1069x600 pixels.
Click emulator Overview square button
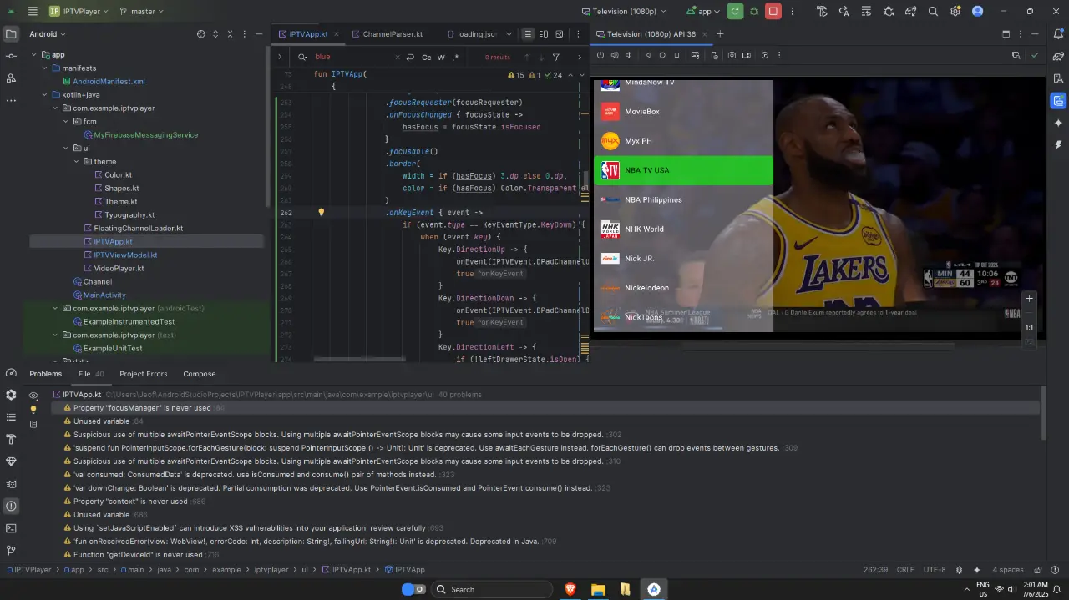pos(676,55)
